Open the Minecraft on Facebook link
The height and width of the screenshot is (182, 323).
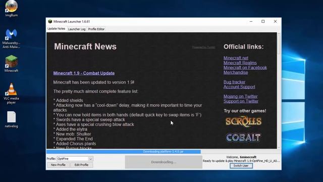click(x=245, y=67)
